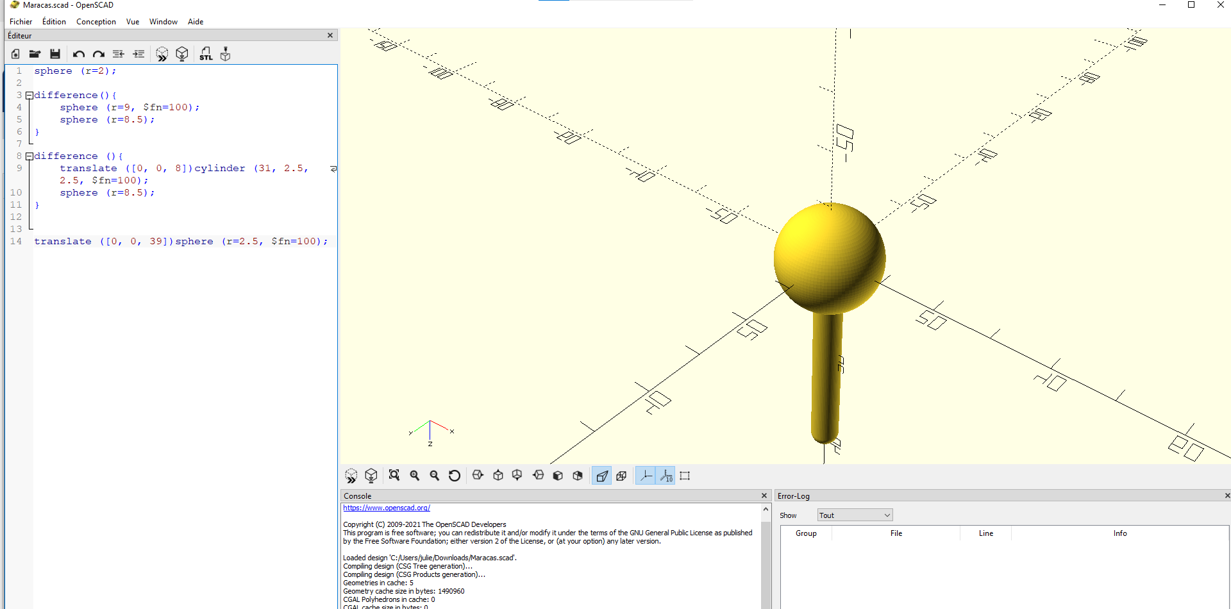Toggle Orthogonal projection mode
This screenshot has height=609, width=1231.
click(x=621, y=476)
